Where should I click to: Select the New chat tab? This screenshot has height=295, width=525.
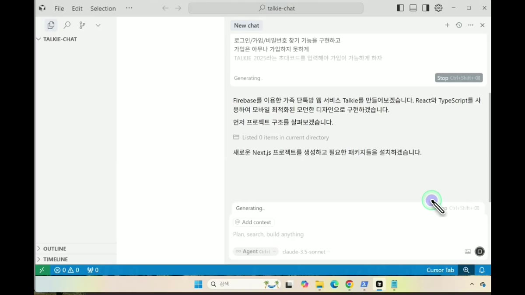pos(246,25)
